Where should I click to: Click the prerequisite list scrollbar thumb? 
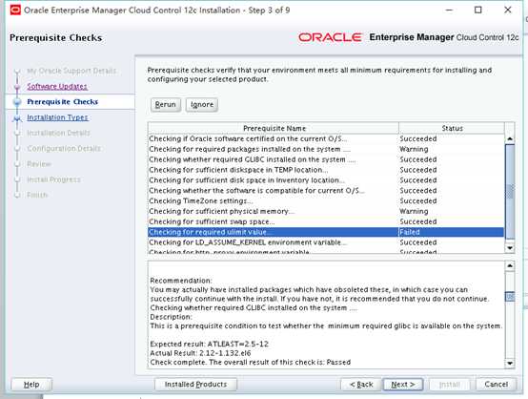point(510,192)
